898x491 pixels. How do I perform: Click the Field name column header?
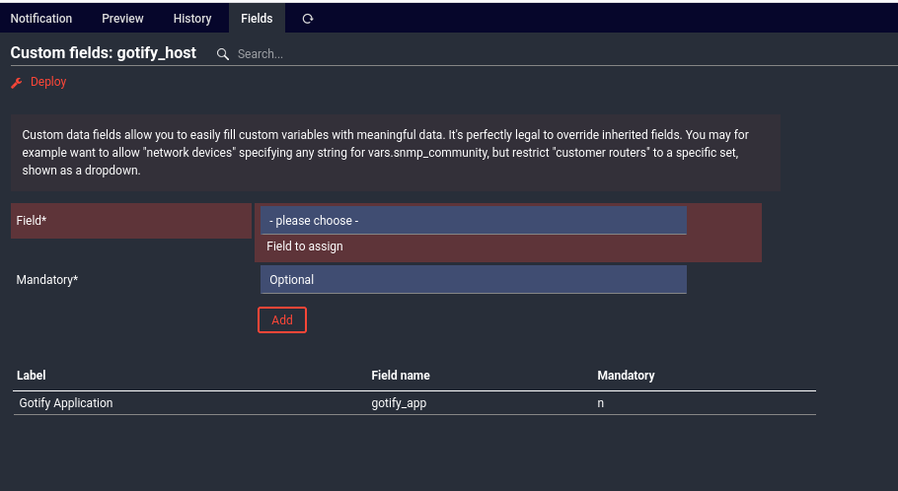[400, 376]
